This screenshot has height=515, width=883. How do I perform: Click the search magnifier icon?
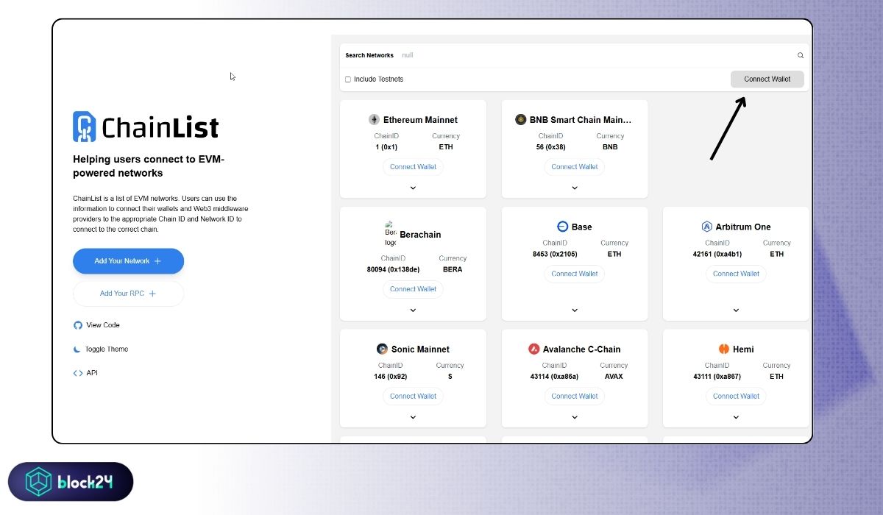(801, 55)
